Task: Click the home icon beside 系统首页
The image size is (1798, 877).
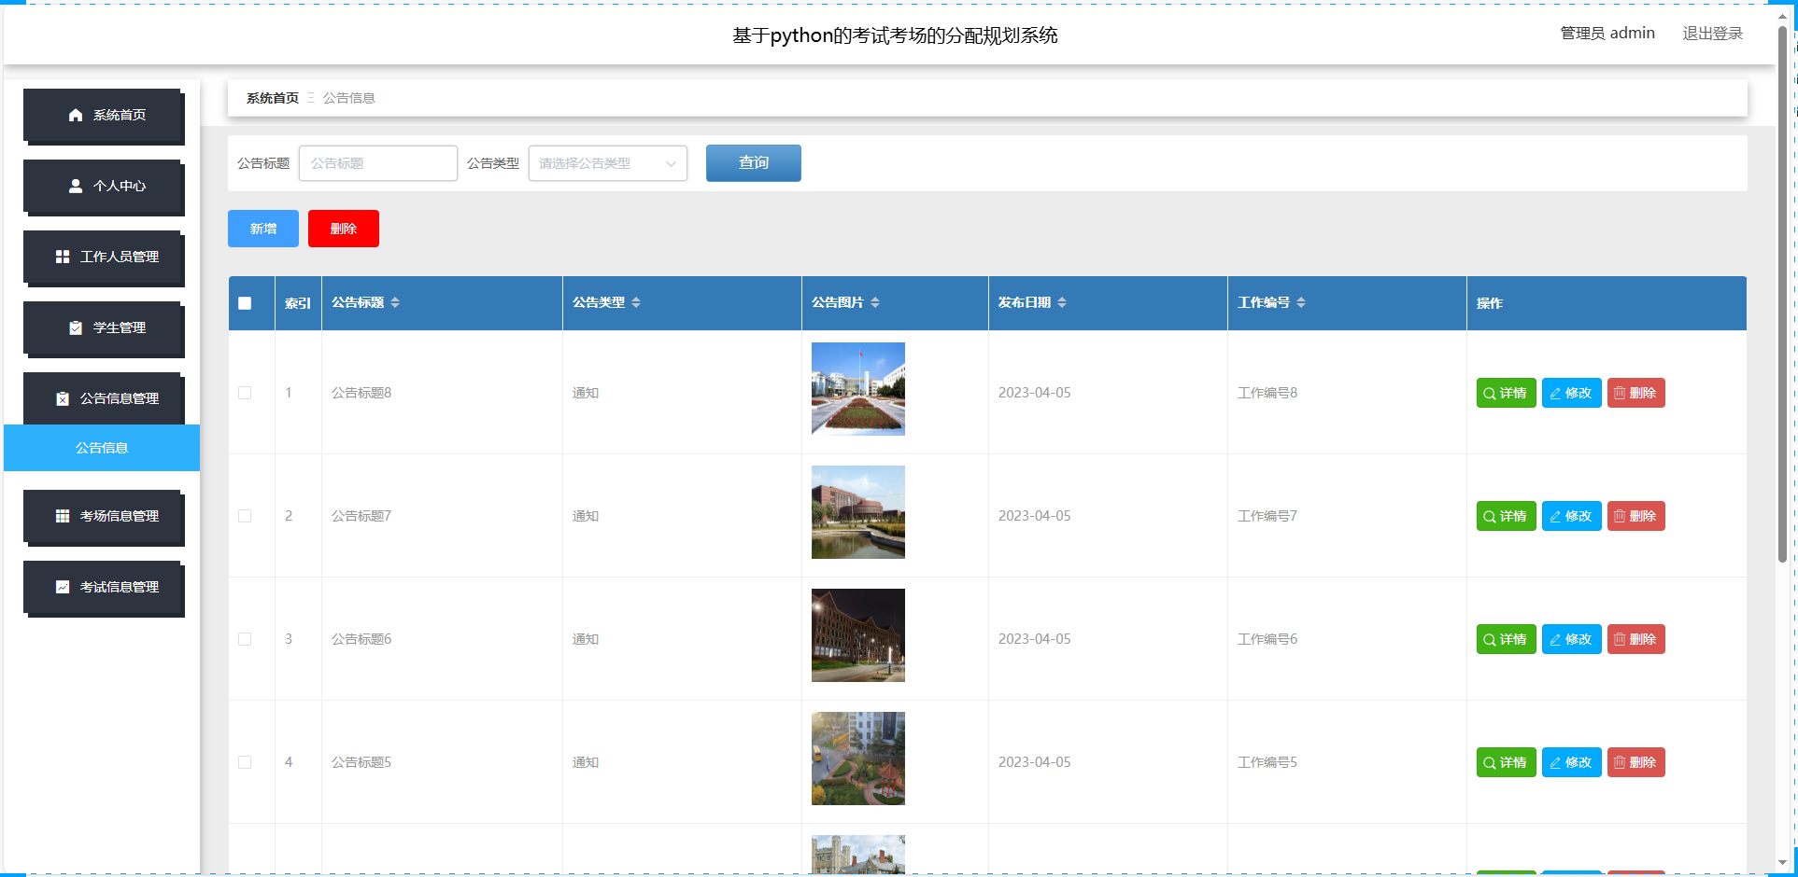Action: pos(76,115)
